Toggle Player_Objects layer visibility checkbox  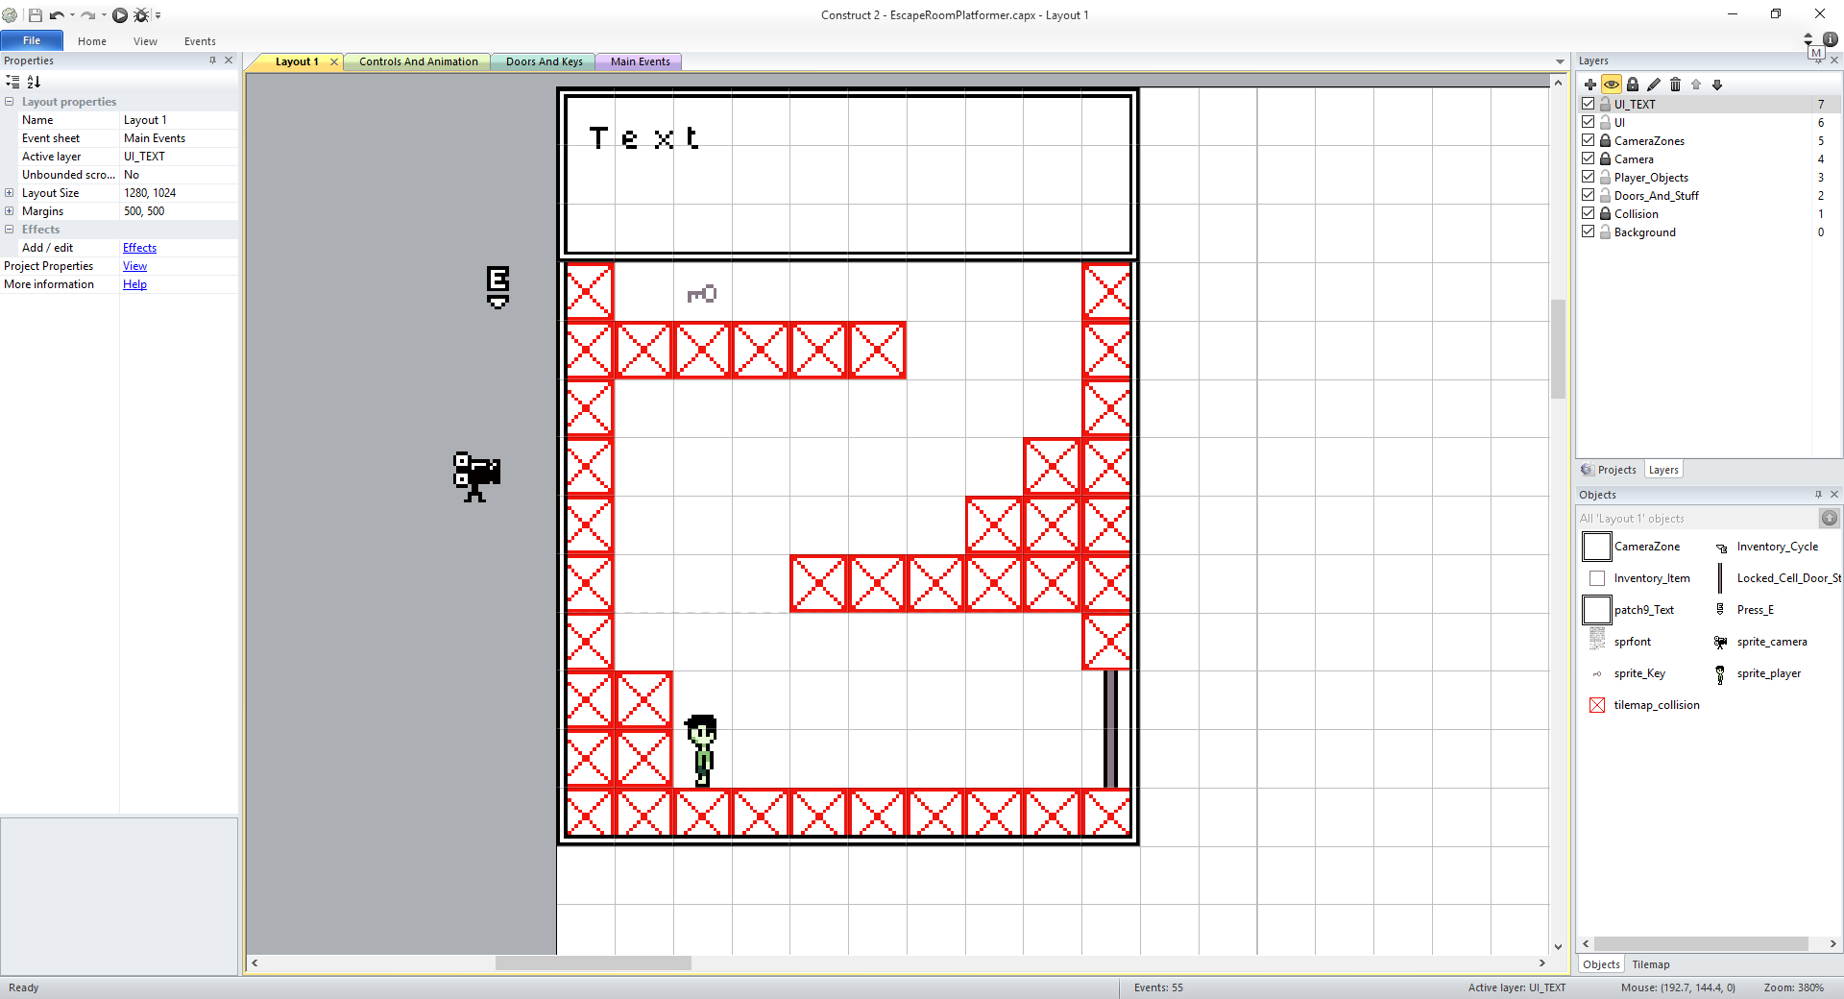point(1589,177)
